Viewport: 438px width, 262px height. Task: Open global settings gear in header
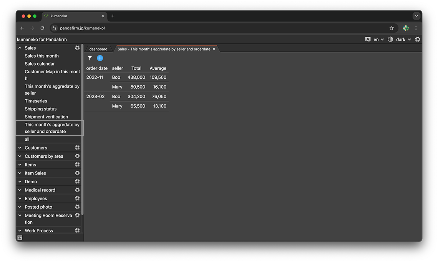click(x=418, y=40)
